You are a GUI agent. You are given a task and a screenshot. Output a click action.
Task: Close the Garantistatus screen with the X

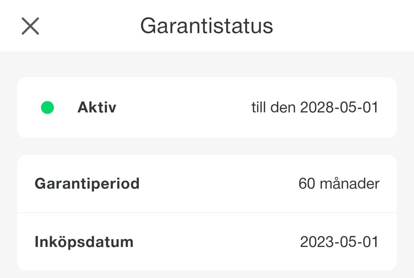point(30,26)
